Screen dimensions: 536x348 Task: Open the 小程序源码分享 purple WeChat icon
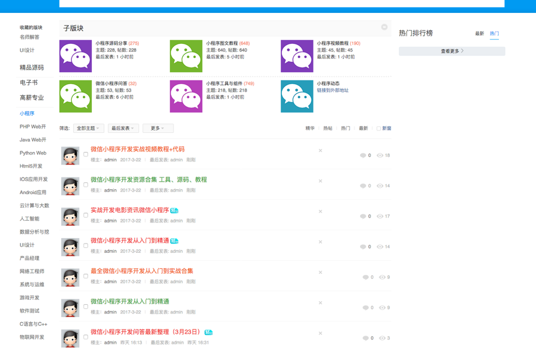76,56
